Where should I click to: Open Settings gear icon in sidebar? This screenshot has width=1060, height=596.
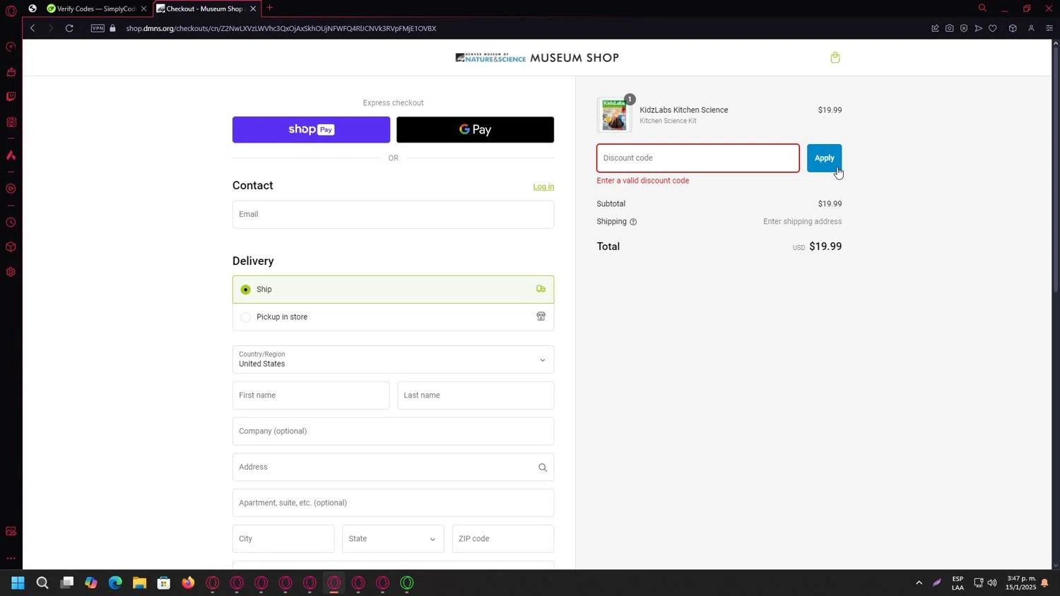(x=11, y=272)
